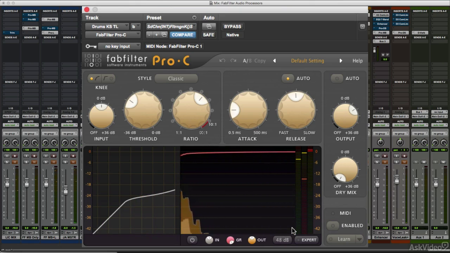Click the ATTACK knob
The image size is (450, 253).
pyautogui.click(x=248, y=110)
